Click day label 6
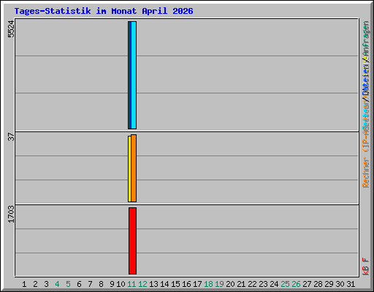The height and width of the screenshot is (292, 374). click(79, 284)
